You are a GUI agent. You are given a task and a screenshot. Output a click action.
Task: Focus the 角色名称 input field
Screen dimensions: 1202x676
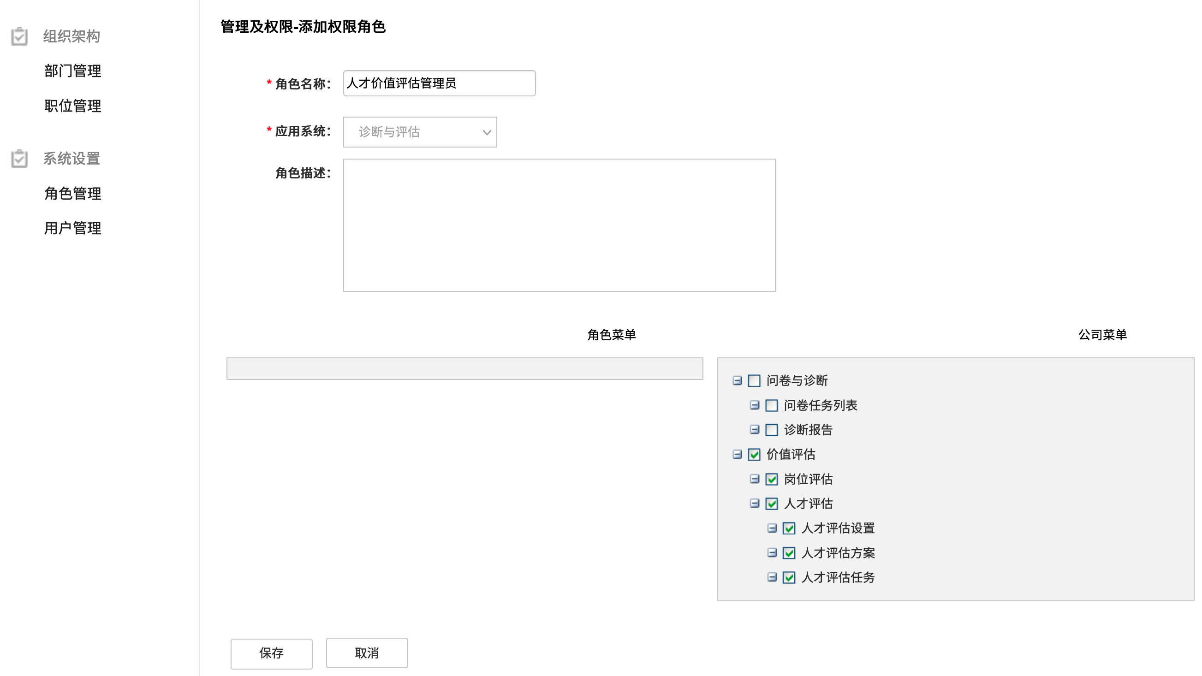pyautogui.click(x=439, y=83)
